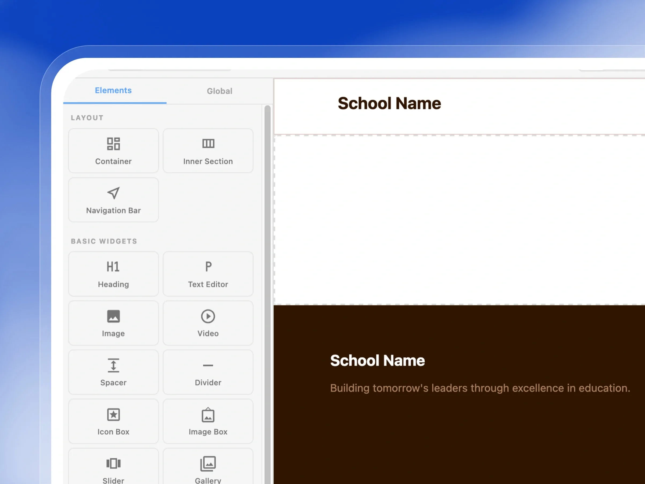Click the widget panel vertical scrollbar
The width and height of the screenshot is (645, 484).
pyautogui.click(x=267, y=294)
